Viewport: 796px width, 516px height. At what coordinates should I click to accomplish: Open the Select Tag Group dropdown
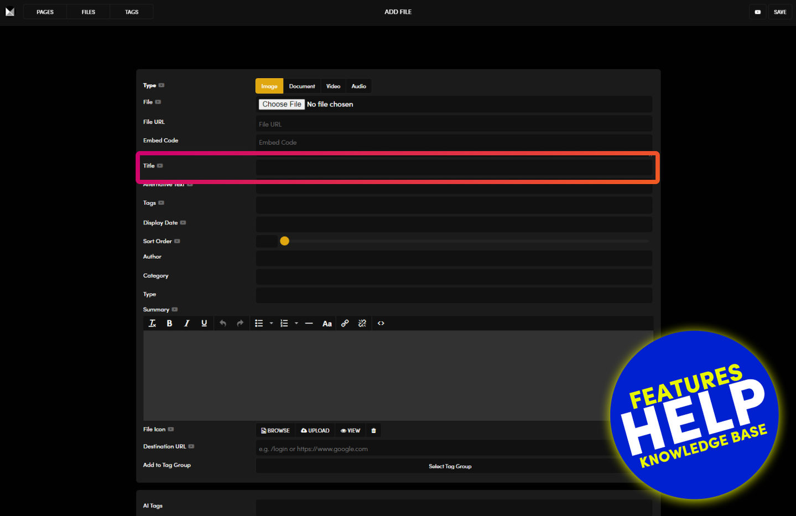(x=449, y=466)
